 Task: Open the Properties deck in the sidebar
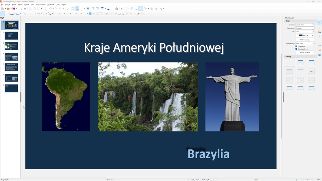pos(319,22)
